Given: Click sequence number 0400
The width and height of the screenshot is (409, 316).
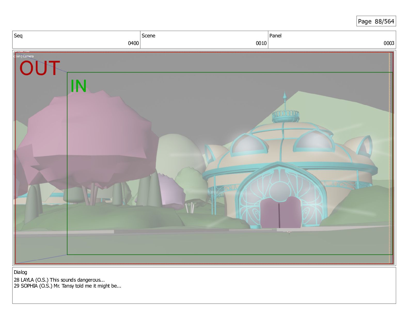Looking at the screenshot, I should tap(133, 43).
